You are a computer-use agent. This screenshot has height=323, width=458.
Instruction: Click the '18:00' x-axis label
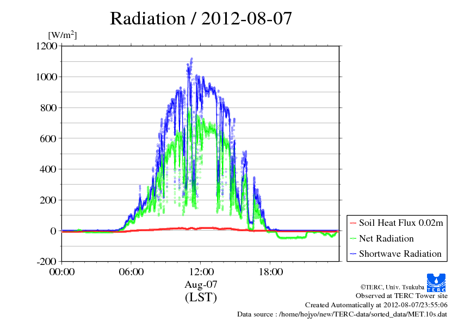(271, 272)
